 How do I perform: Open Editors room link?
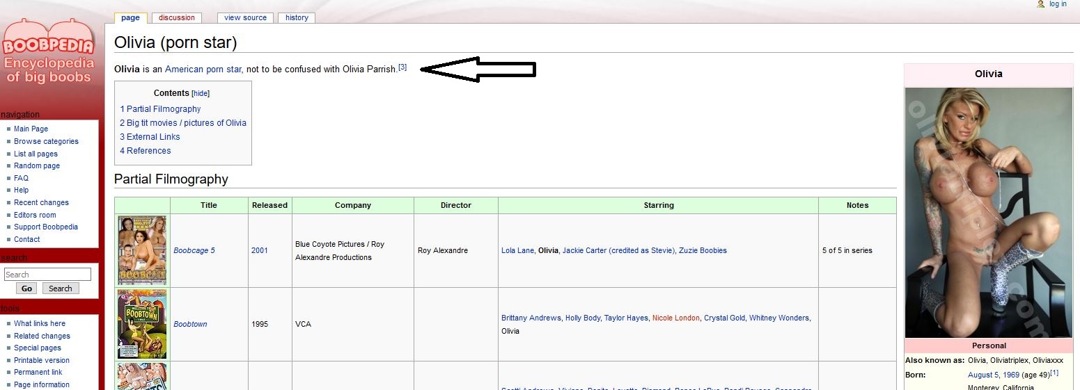click(x=35, y=215)
